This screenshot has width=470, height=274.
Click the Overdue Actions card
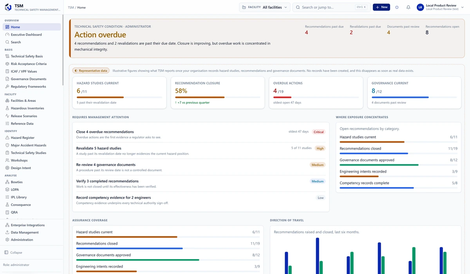click(316, 93)
